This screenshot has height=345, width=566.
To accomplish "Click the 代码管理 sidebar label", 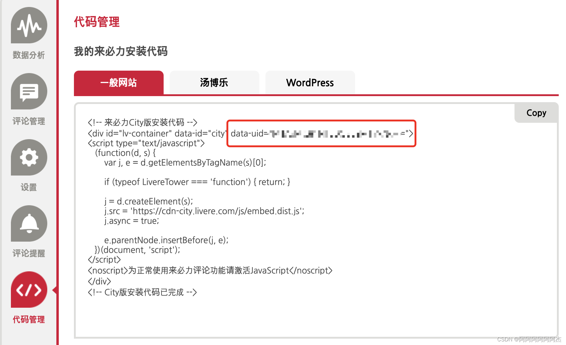I will click(29, 320).
